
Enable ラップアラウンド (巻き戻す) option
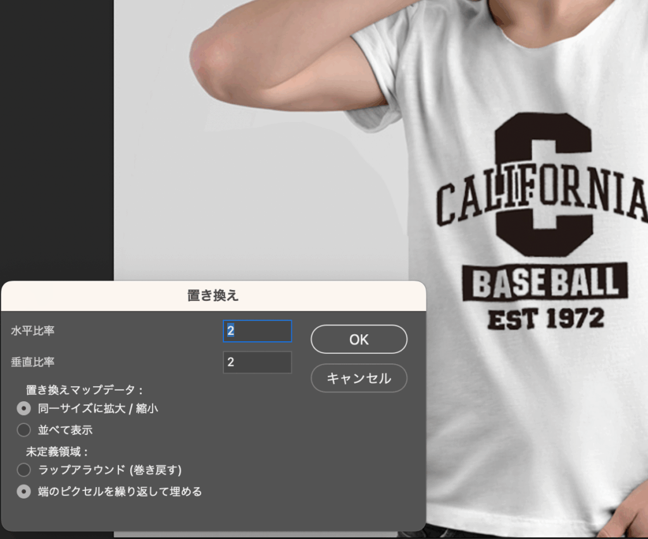point(24,469)
